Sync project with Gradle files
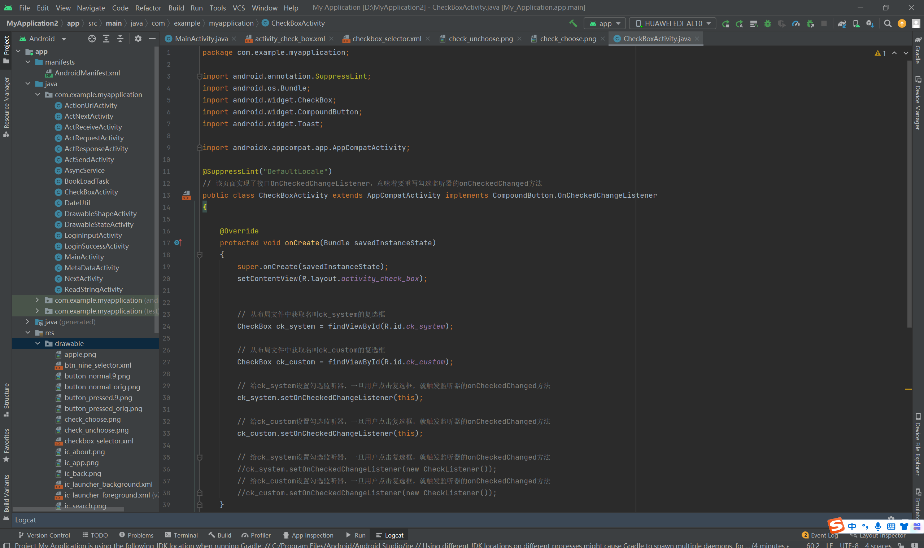Viewport: 924px width, 548px height. [x=842, y=24]
